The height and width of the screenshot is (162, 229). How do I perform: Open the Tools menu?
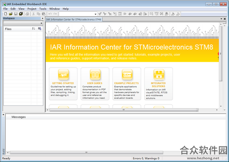[43, 9]
